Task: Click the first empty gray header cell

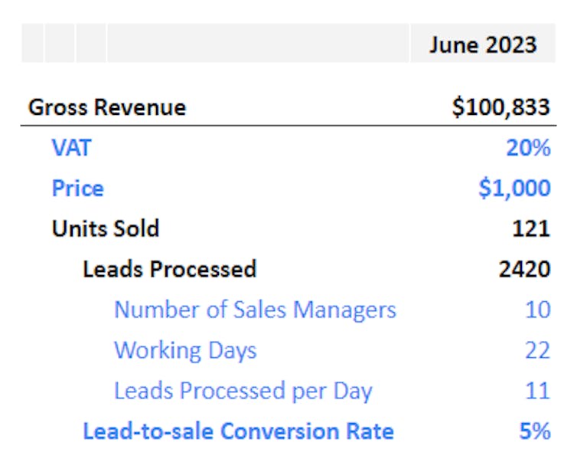Action: [33, 44]
